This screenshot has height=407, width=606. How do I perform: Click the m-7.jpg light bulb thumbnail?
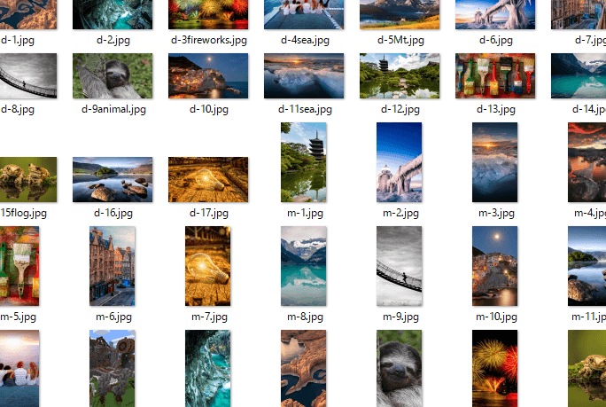(208, 266)
